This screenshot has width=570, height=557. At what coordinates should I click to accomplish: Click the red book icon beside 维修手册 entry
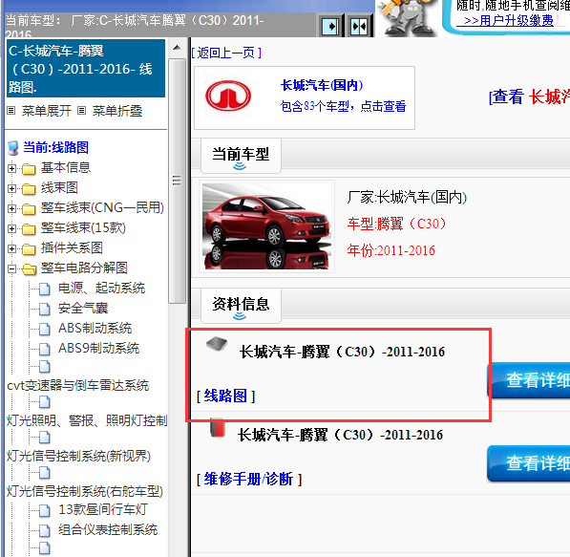[x=218, y=427]
